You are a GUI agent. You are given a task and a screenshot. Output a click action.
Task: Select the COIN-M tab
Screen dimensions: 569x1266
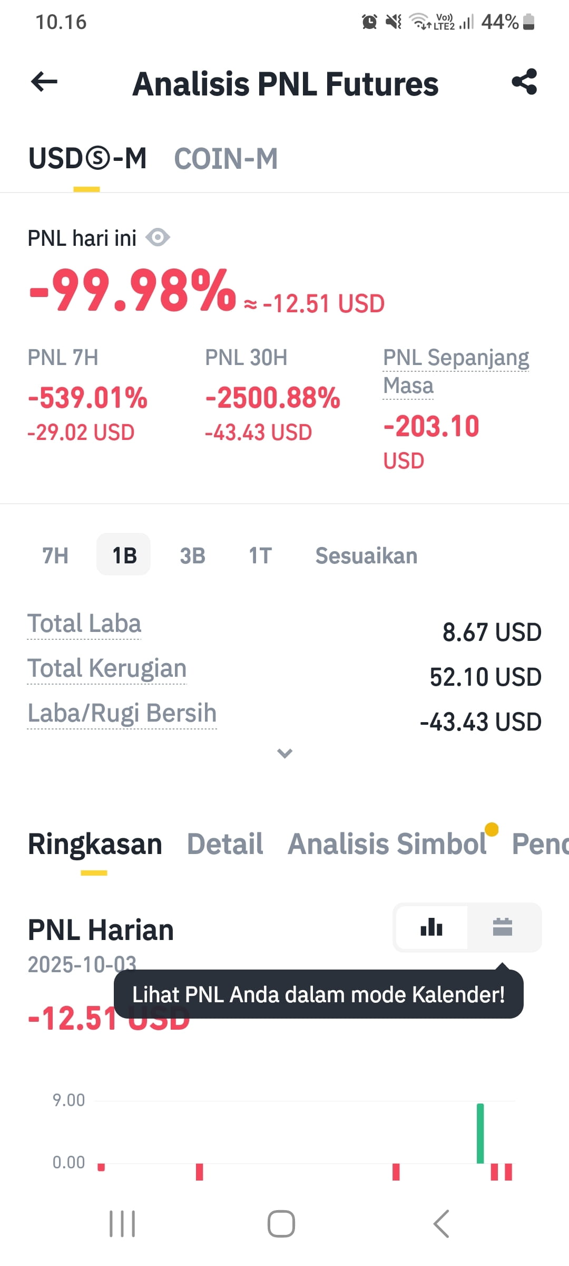coord(226,159)
